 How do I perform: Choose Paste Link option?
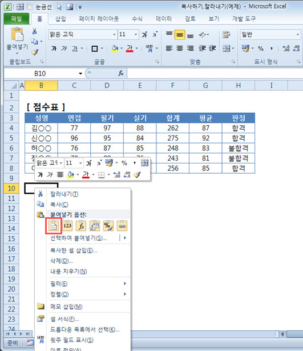[x=122, y=226]
